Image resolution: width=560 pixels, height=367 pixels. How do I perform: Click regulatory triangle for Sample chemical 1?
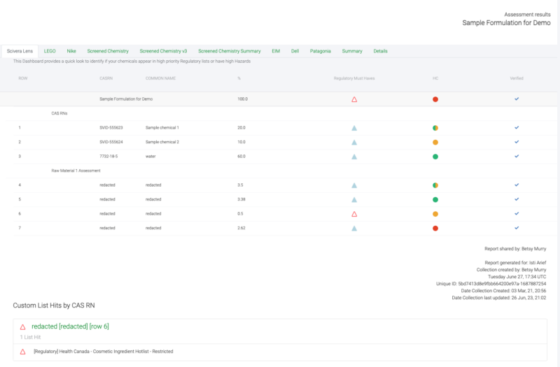click(354, 128)
